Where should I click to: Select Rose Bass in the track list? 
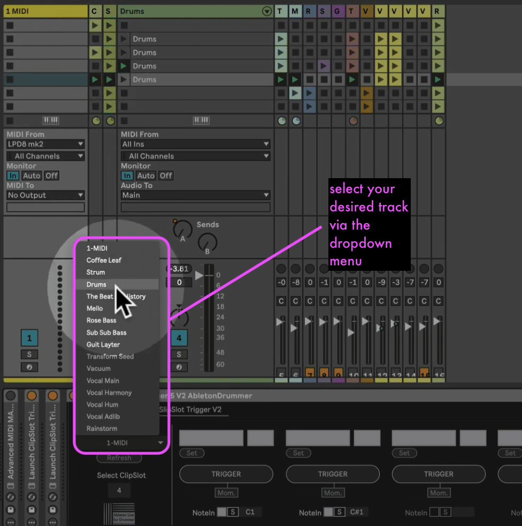(x=102, y=321)
